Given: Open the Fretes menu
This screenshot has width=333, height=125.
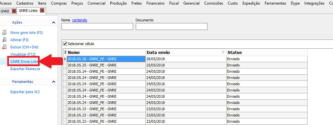Looking at the screenshot, I should click(136, 3).
